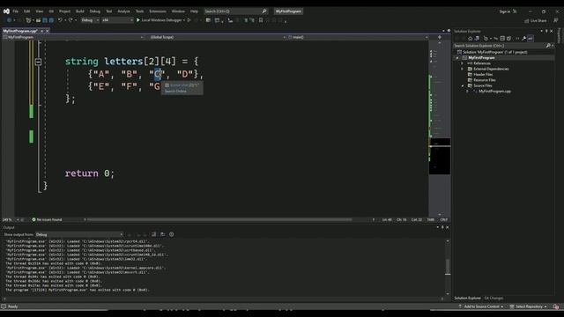Click Switch Views icon in Solution Explorer
This screenshot has height=317, width=564.
pos(477,39)
